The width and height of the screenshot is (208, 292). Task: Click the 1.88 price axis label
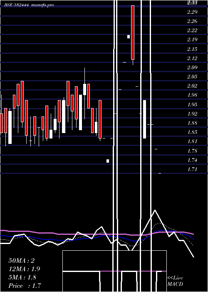(x=192, y=123)
